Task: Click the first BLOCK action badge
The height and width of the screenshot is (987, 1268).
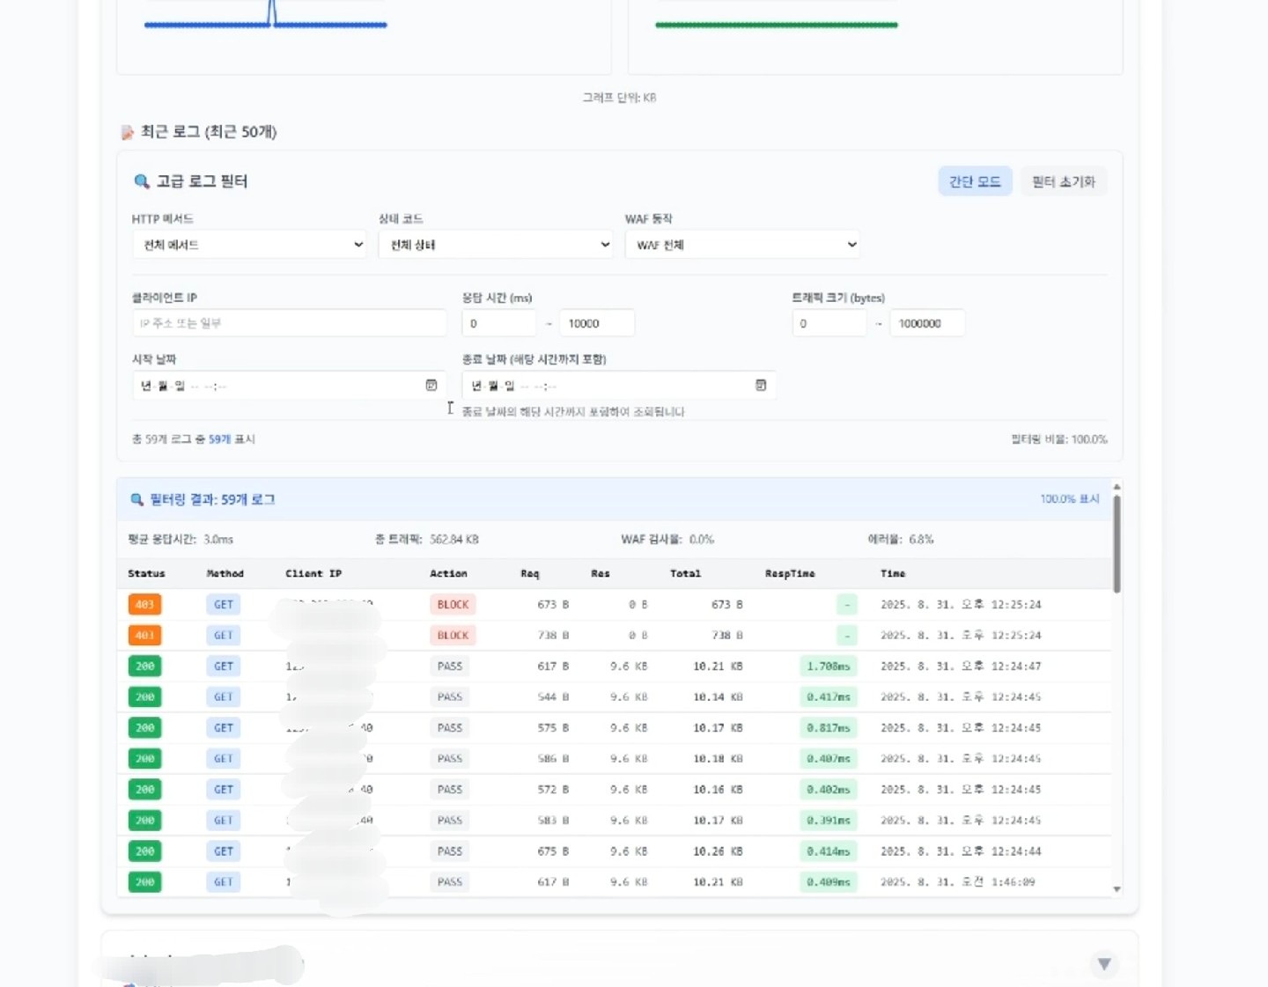Action: [453, 605]
